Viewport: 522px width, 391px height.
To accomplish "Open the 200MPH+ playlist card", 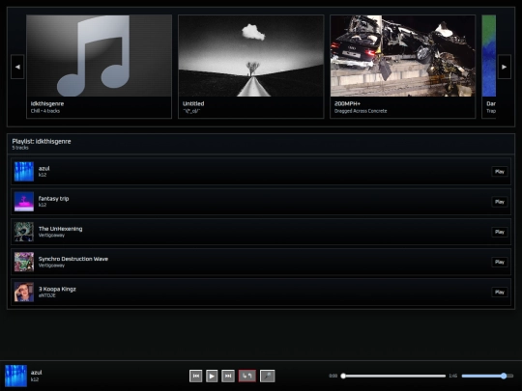I will tap(403, 67).
